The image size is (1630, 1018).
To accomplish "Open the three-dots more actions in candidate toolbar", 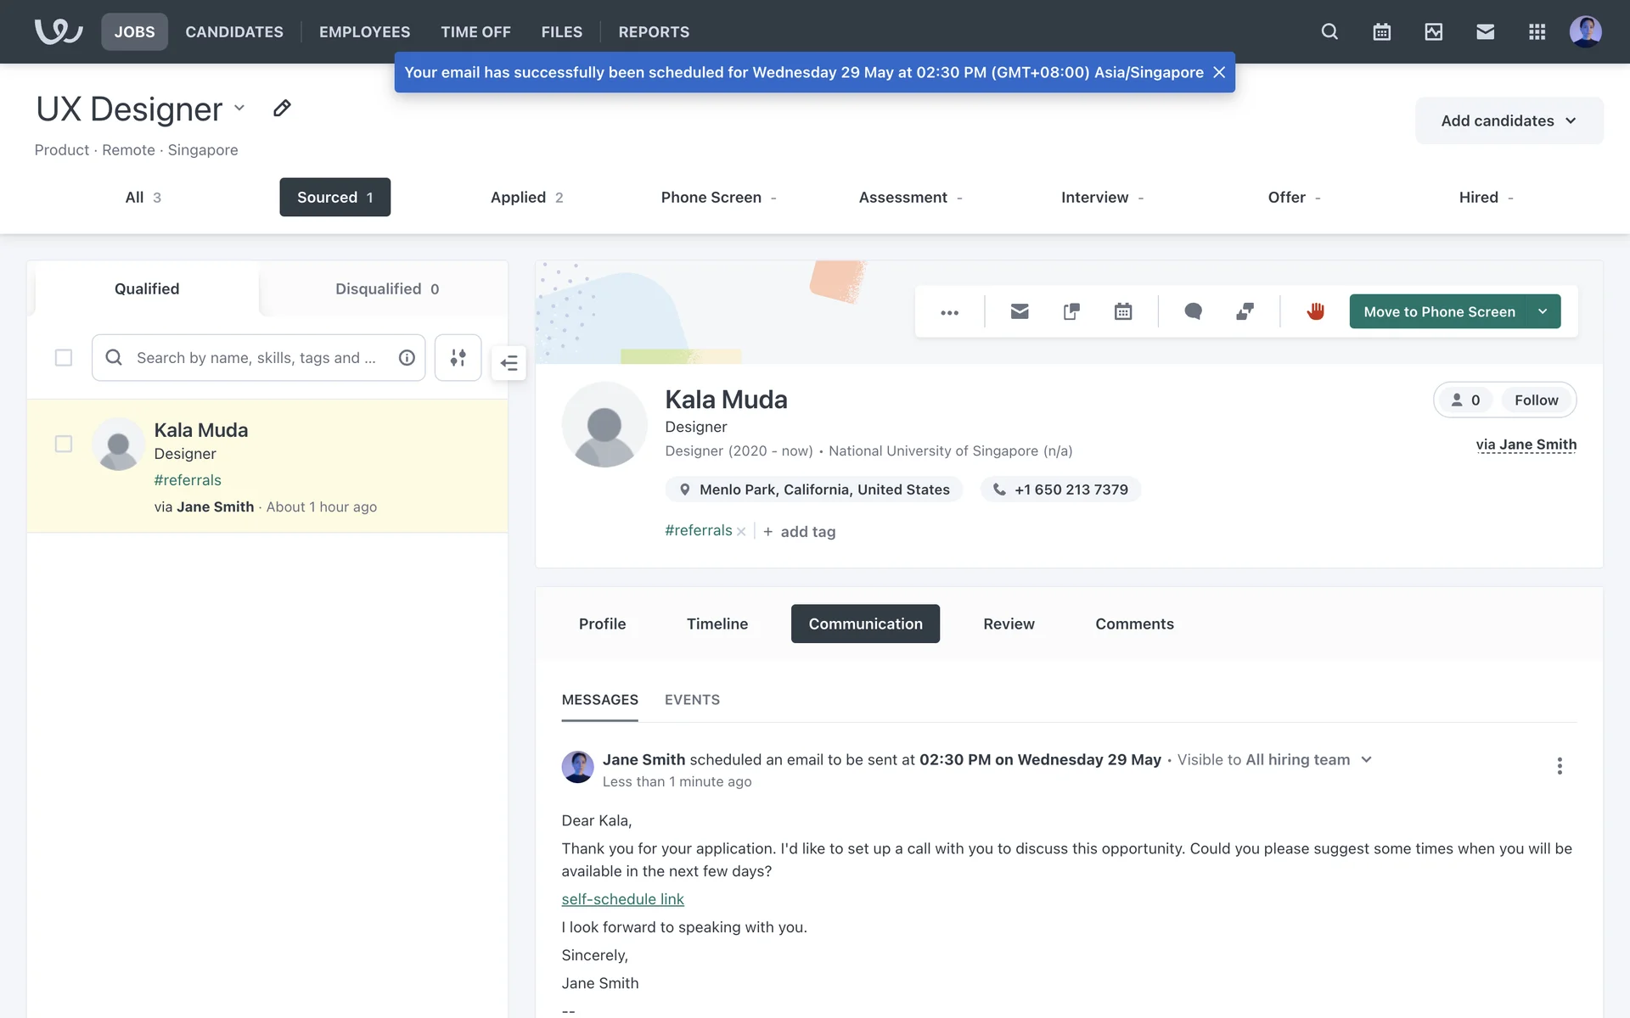I will pyautogui.click(x=949, y=312).
